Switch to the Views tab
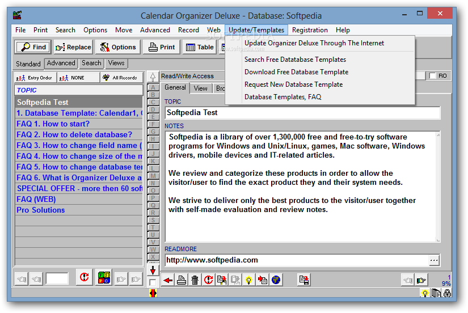This screenshot has width=468, height=313. (116, 64)
